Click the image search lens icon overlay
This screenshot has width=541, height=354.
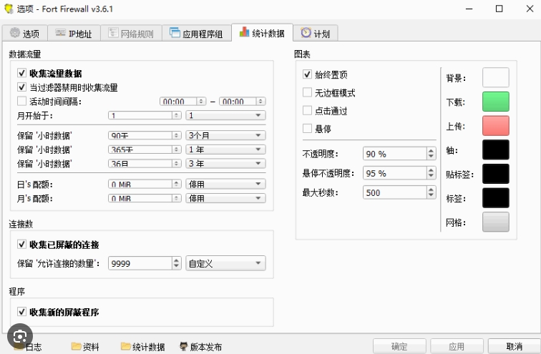click(x=20, y=336)
